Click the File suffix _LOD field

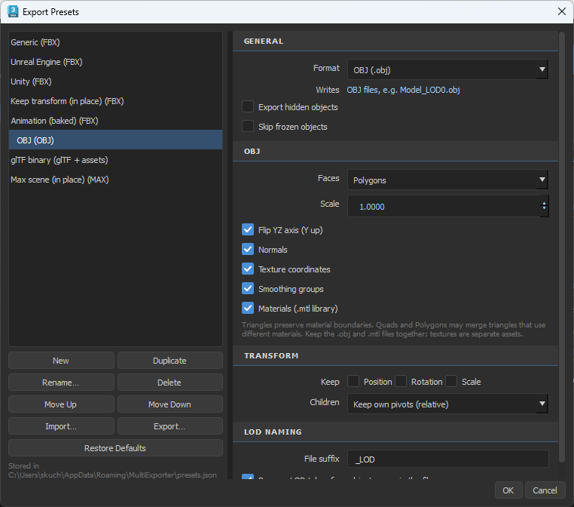point(447,459)
